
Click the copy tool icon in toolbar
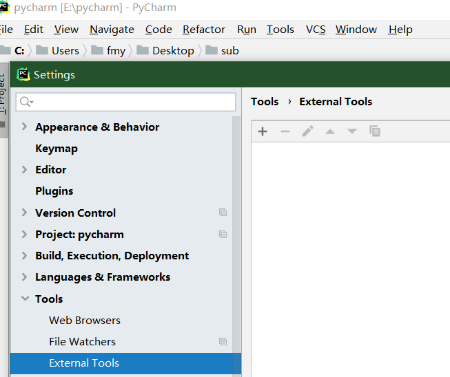pyautogui.click(x=375, y=131)
